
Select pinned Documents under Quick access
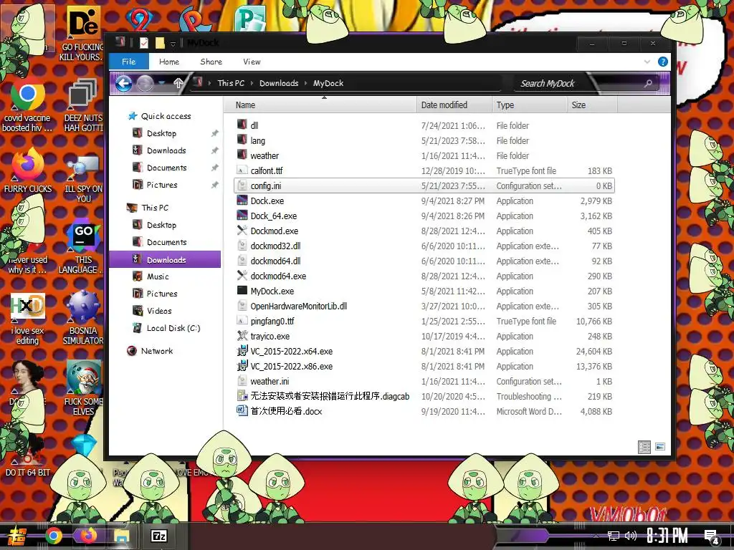coord(166,168)
